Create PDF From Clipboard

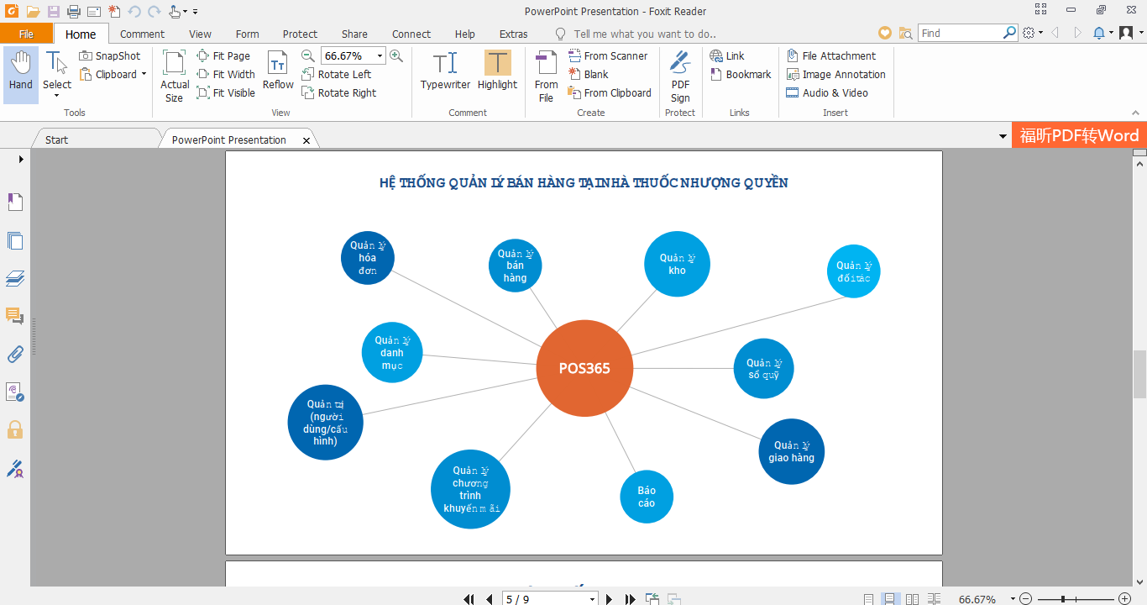pyautogui.click(x=610, y=93)
